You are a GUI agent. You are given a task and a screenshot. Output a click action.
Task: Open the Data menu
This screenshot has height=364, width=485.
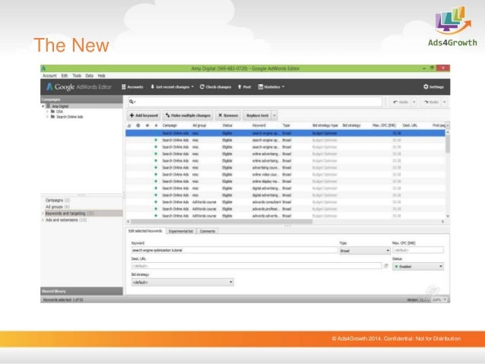click(x=90, y=76)
